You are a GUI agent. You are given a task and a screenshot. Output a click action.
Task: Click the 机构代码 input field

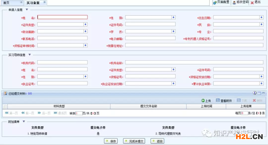click(63, 62)
